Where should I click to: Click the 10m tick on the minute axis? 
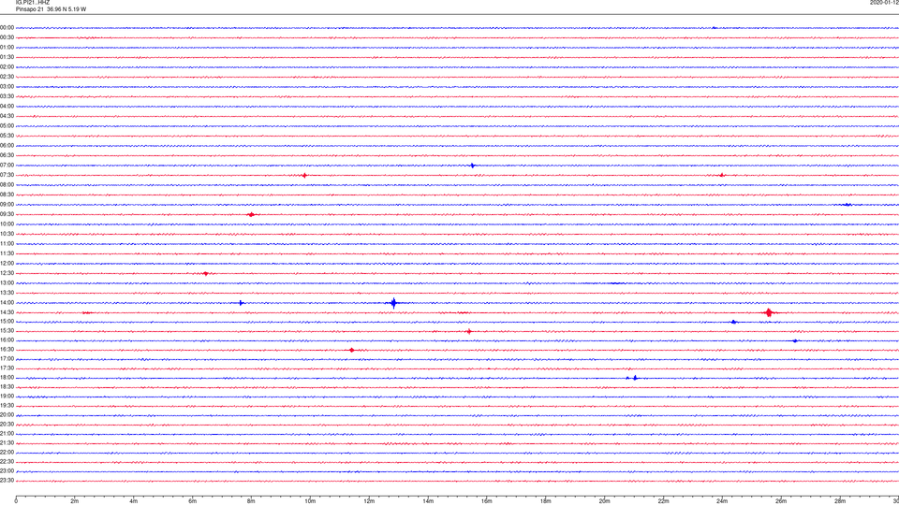310,501
